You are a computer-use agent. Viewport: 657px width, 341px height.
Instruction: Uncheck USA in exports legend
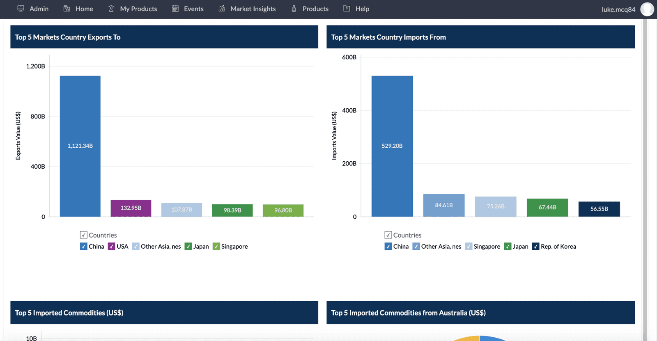[111, 246]
